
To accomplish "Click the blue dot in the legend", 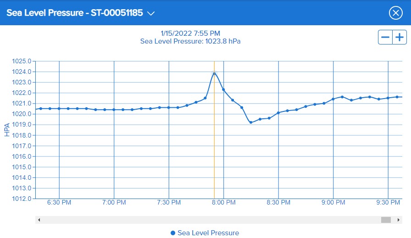I will (x=173, y=233).
